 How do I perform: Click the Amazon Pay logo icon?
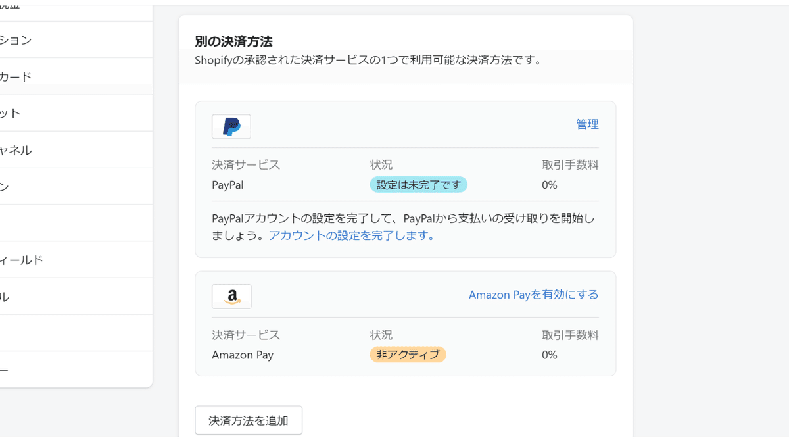point(231,297)
